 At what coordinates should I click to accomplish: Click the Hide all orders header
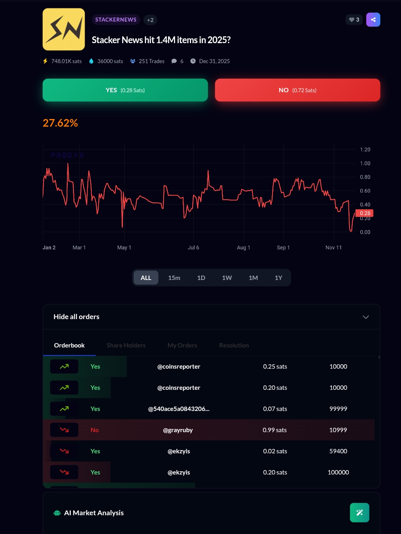tap(77, 317)
